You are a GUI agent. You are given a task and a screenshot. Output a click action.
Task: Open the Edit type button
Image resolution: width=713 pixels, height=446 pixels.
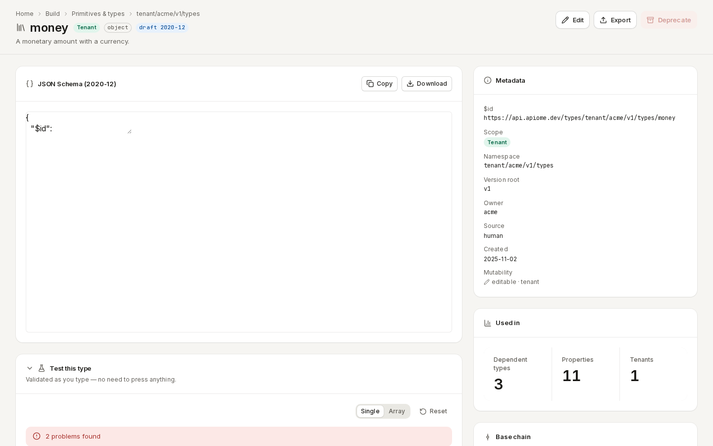[572, 20]
